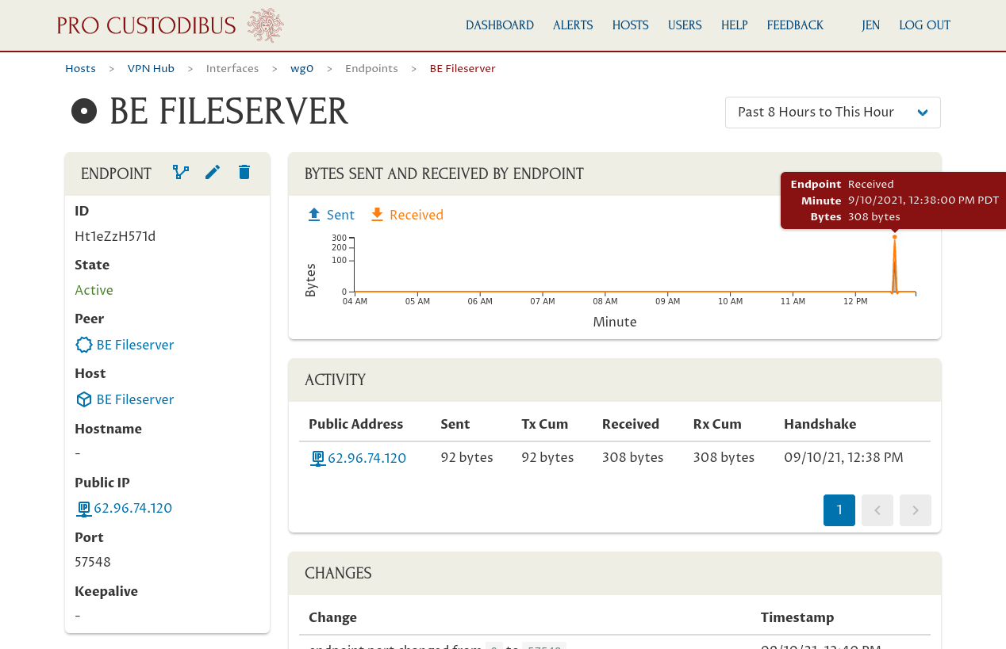This screenshot has width=1006, height=649.
Task: Click Endpoints breadcrumb text
Action: point(371,69)
